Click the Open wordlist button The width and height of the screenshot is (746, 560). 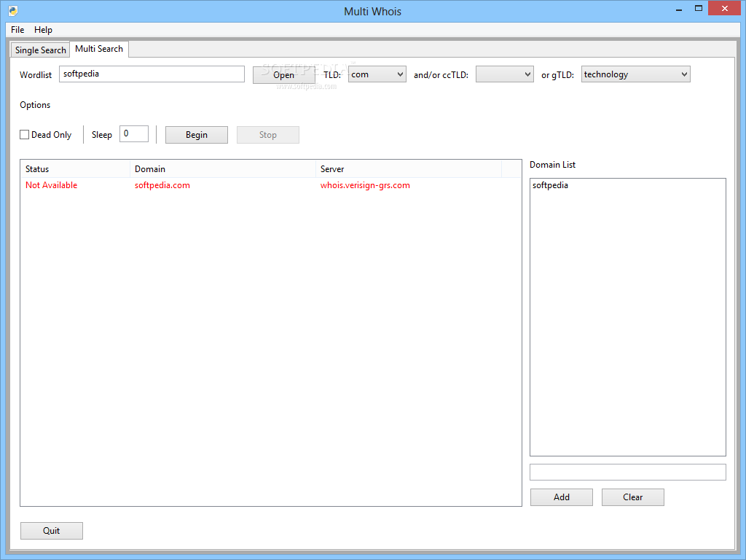[x=283, y=75]
